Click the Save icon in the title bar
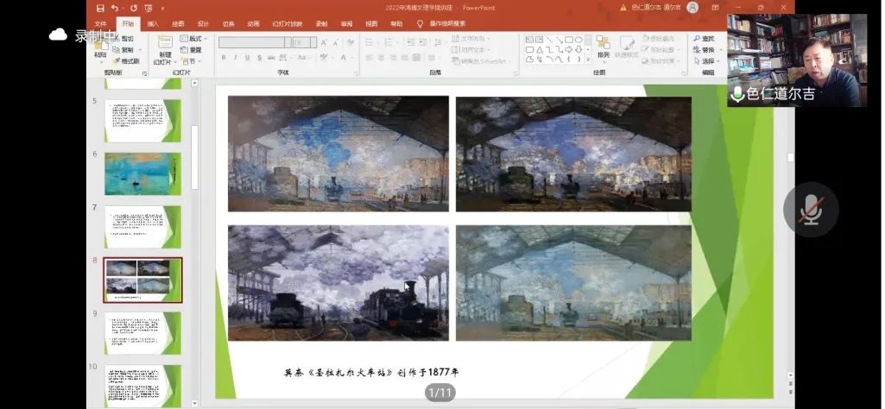The width and height of the screenshot is (885, 409). [101, 8]
